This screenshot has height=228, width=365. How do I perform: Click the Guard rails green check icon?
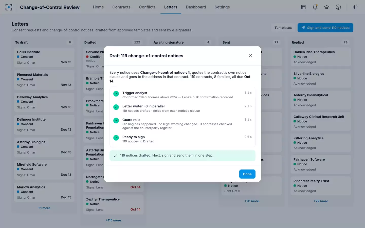click(116, 121)
